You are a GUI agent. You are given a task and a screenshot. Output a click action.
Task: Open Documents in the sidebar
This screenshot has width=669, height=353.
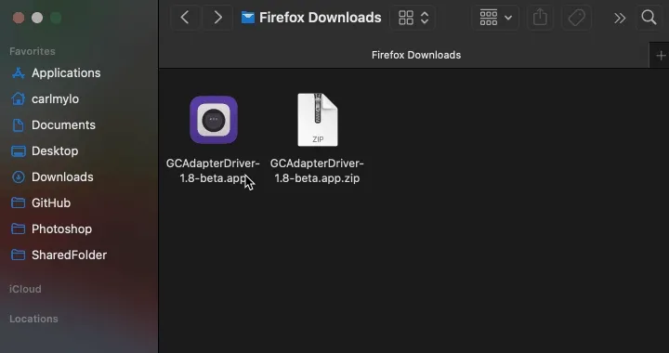[63, 124]
